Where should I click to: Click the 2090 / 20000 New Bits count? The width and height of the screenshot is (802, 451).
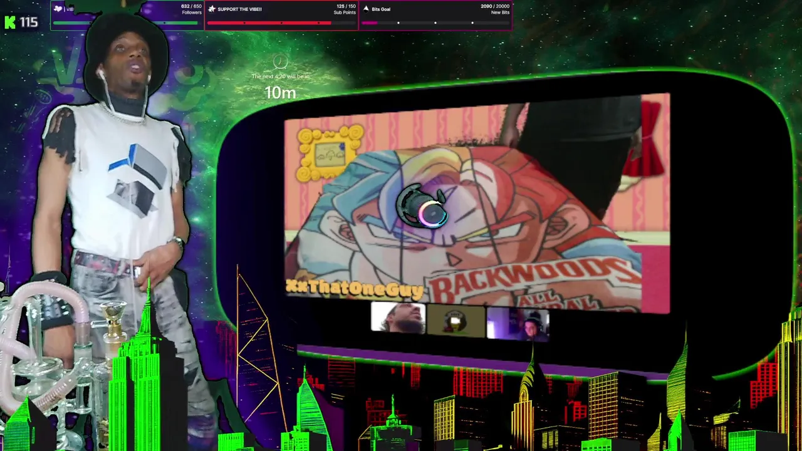[495, 9]
